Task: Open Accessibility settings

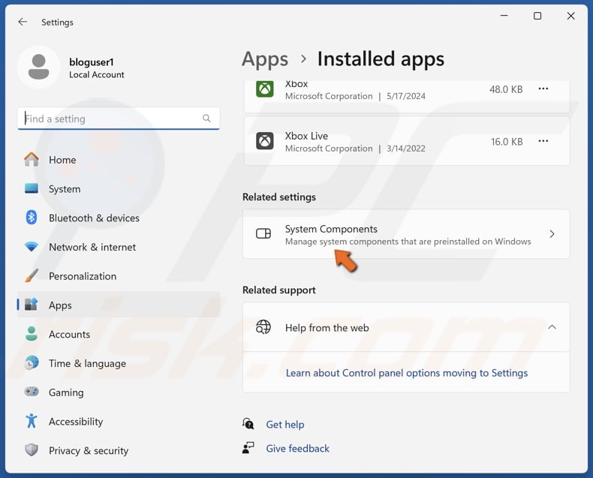Action: click(76, 422)
